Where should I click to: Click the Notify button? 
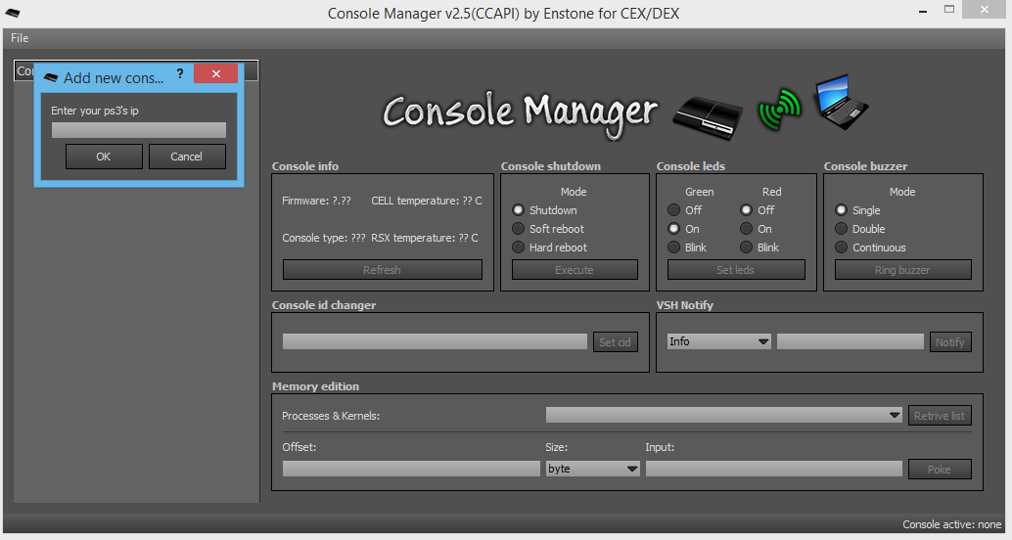click(x=950, y=342)
